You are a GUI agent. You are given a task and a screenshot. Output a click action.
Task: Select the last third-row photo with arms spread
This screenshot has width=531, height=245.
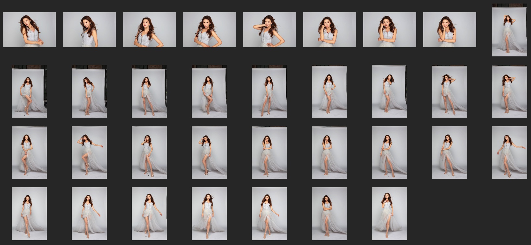point(509,152)
